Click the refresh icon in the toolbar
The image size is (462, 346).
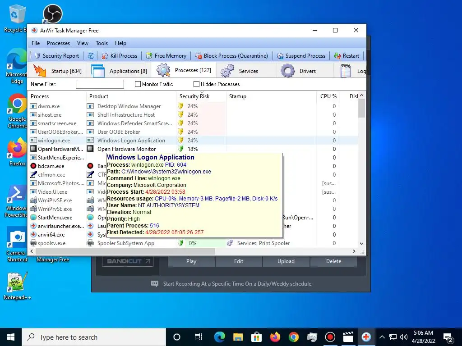91,55
